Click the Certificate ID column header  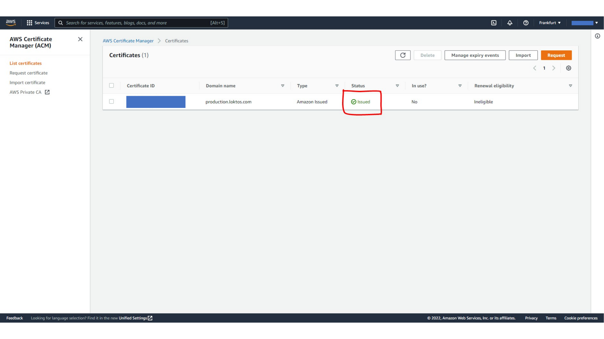[x=141, y=86]
